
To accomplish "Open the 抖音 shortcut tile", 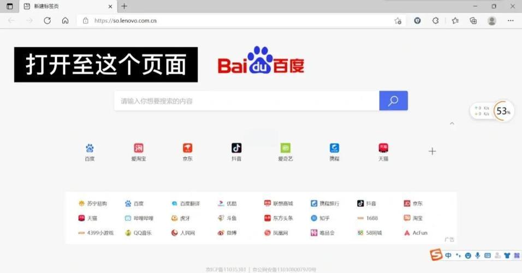I will 236,151.
